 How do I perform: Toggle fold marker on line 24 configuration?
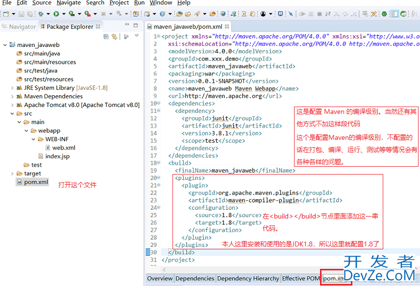pyautogui.click(x=159, y=207)
